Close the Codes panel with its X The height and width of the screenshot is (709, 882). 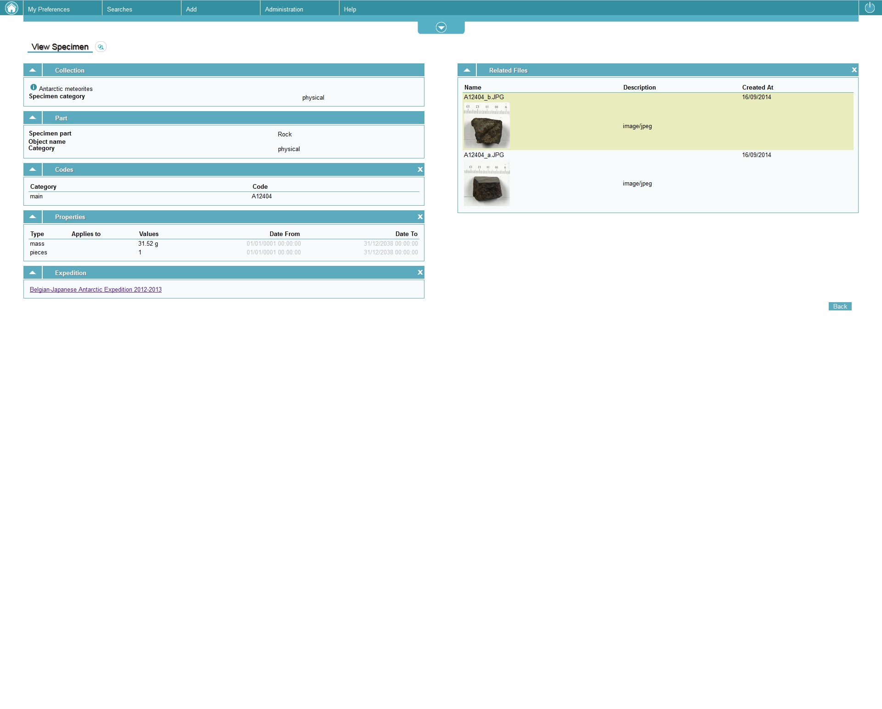coord(420,169)
